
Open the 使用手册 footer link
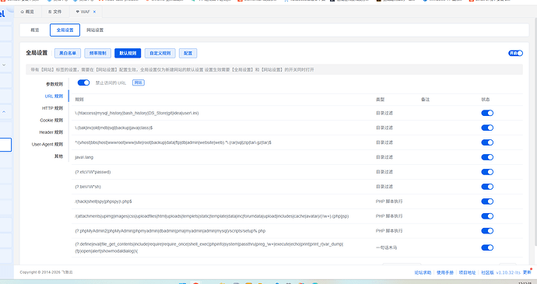pyautogui.click(x=445, y=272)
